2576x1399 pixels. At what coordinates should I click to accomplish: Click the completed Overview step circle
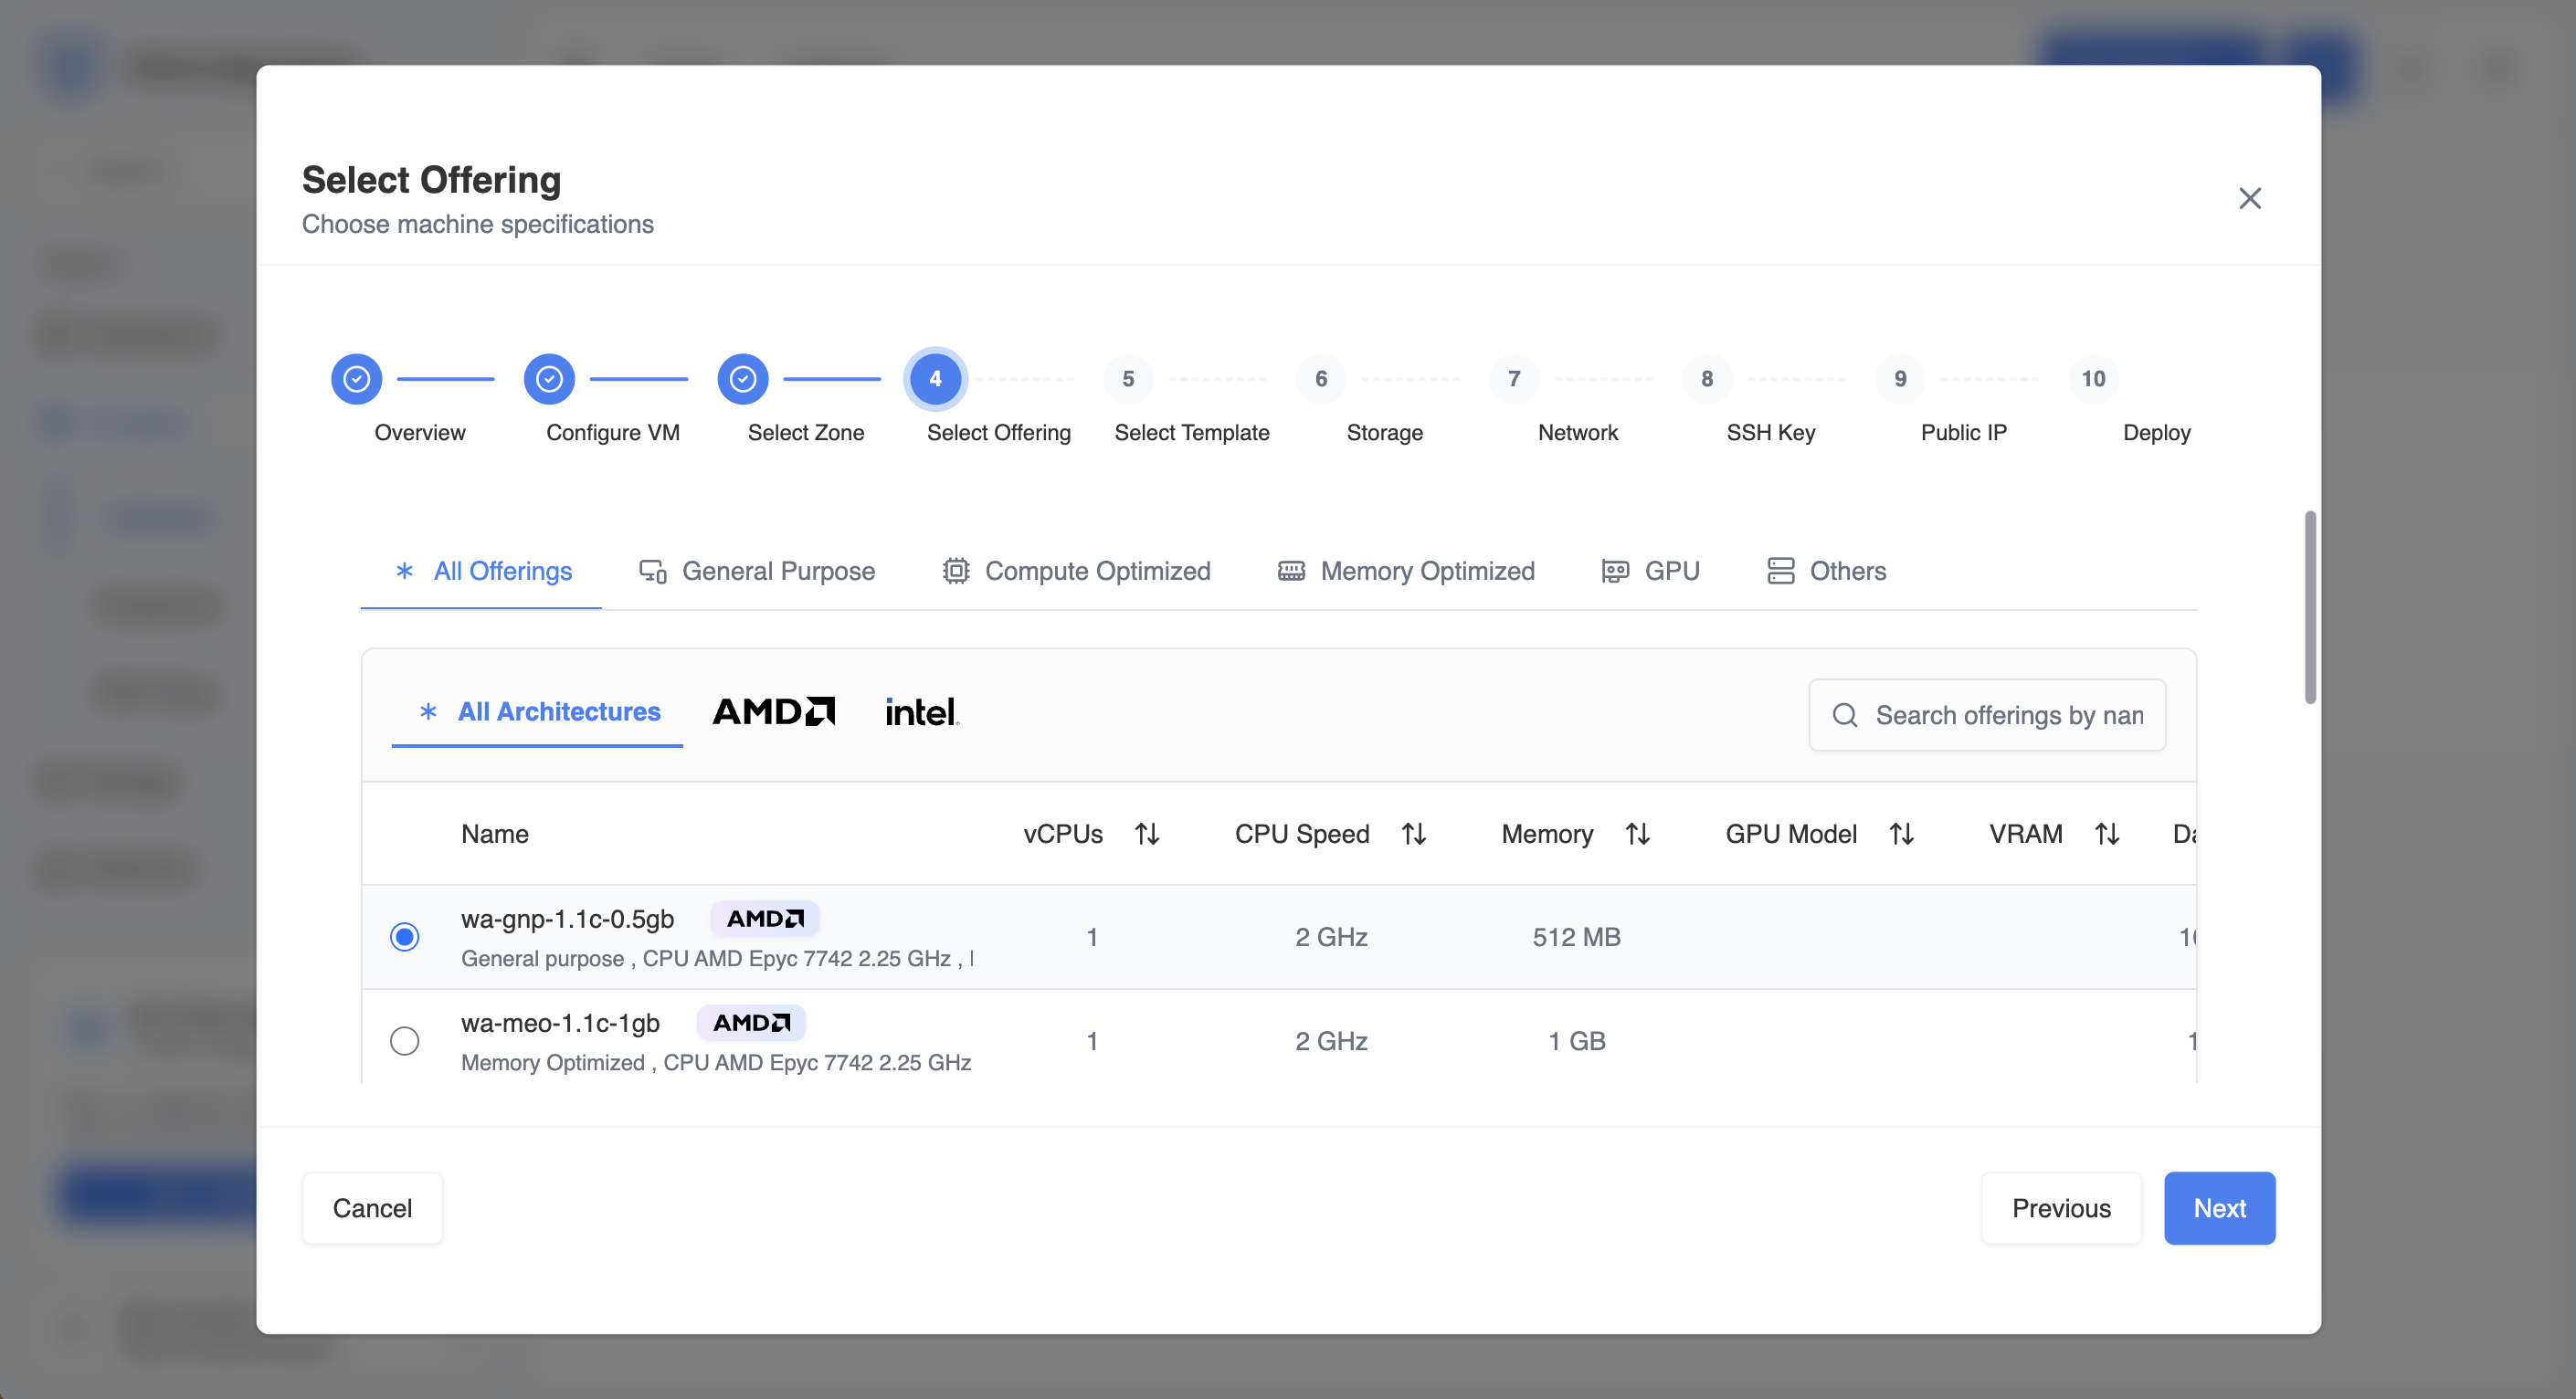point(356,379)
